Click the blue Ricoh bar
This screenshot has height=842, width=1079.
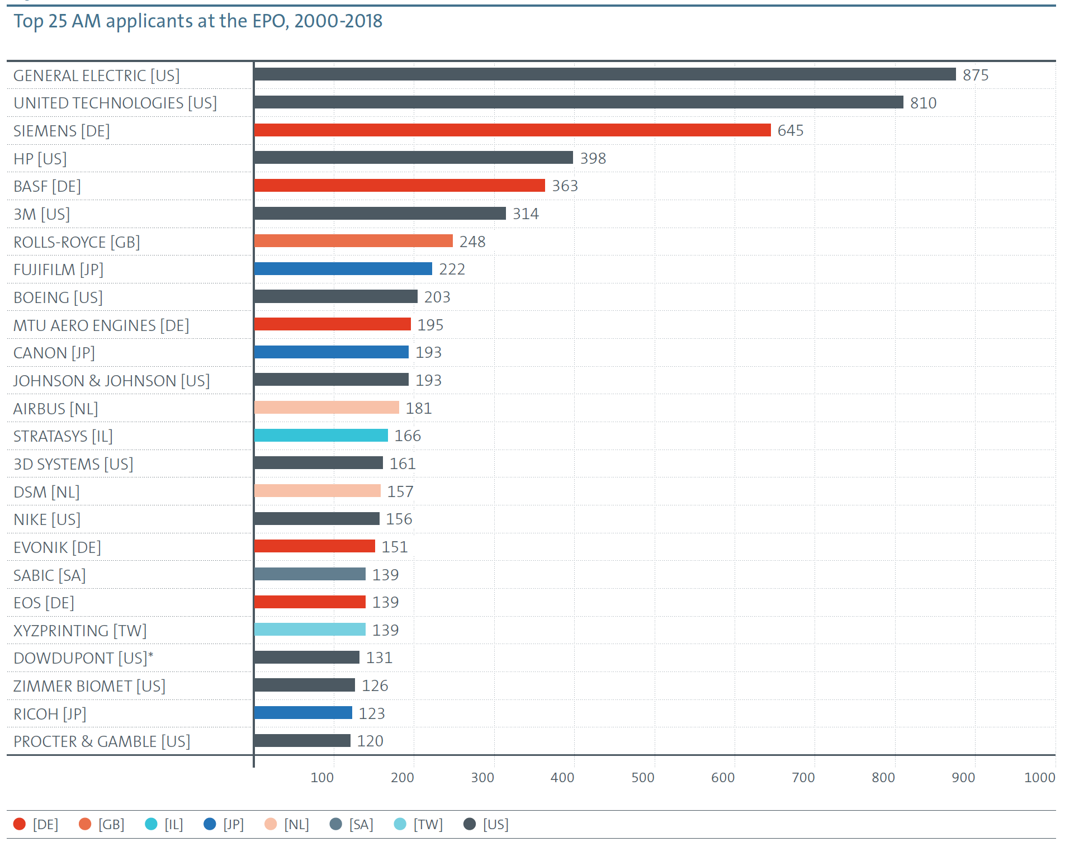coord(303,713)
